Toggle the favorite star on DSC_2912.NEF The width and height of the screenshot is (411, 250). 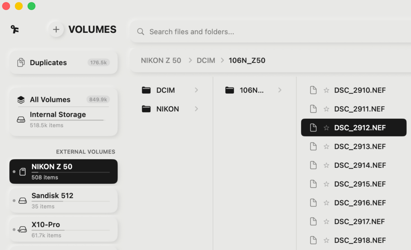pos(326,128)
